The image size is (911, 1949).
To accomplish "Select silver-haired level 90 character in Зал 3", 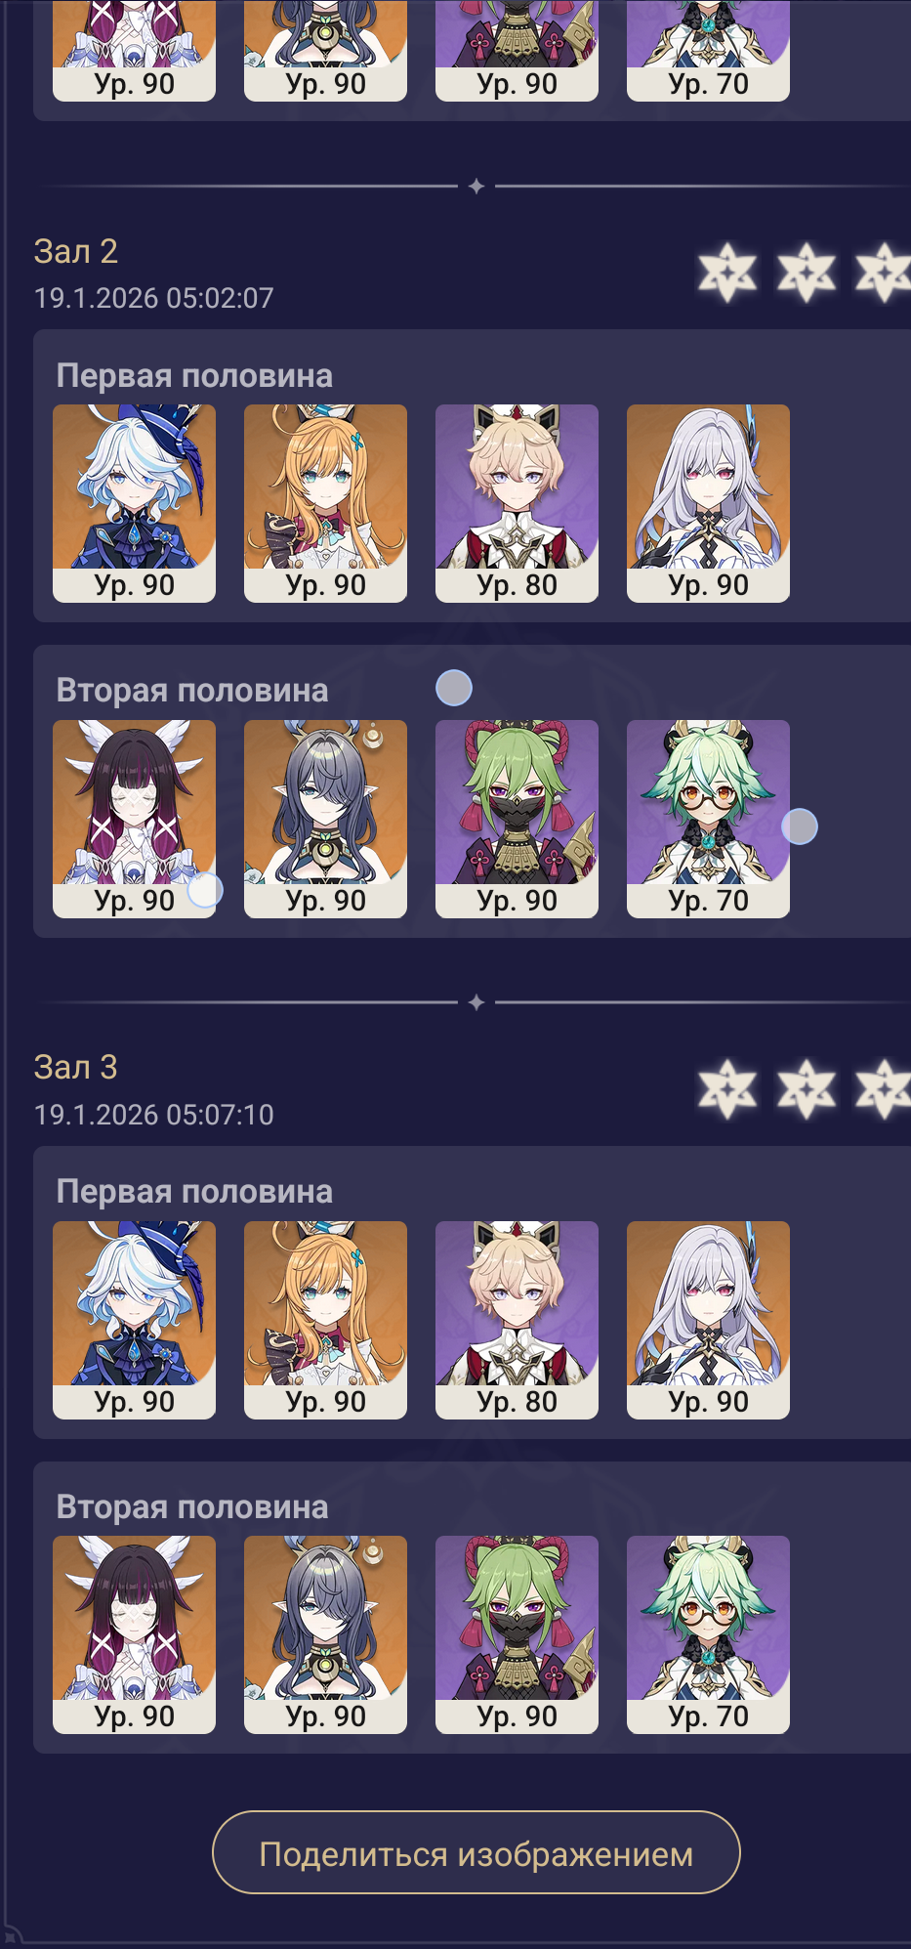I will [x=708, y=1320].
